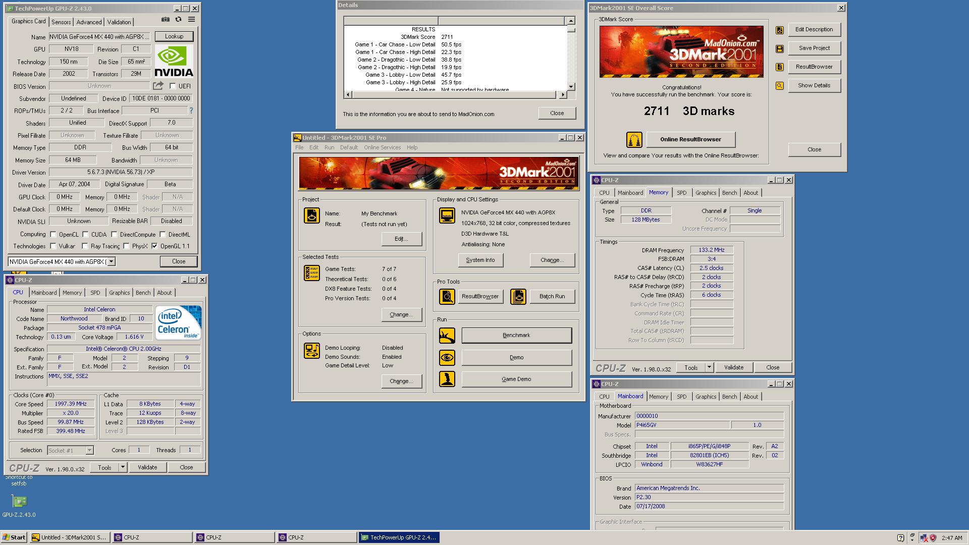Screen dimensions: 969x545
Task: Toggle OpenCL checkbox
Action: (53, 234)
